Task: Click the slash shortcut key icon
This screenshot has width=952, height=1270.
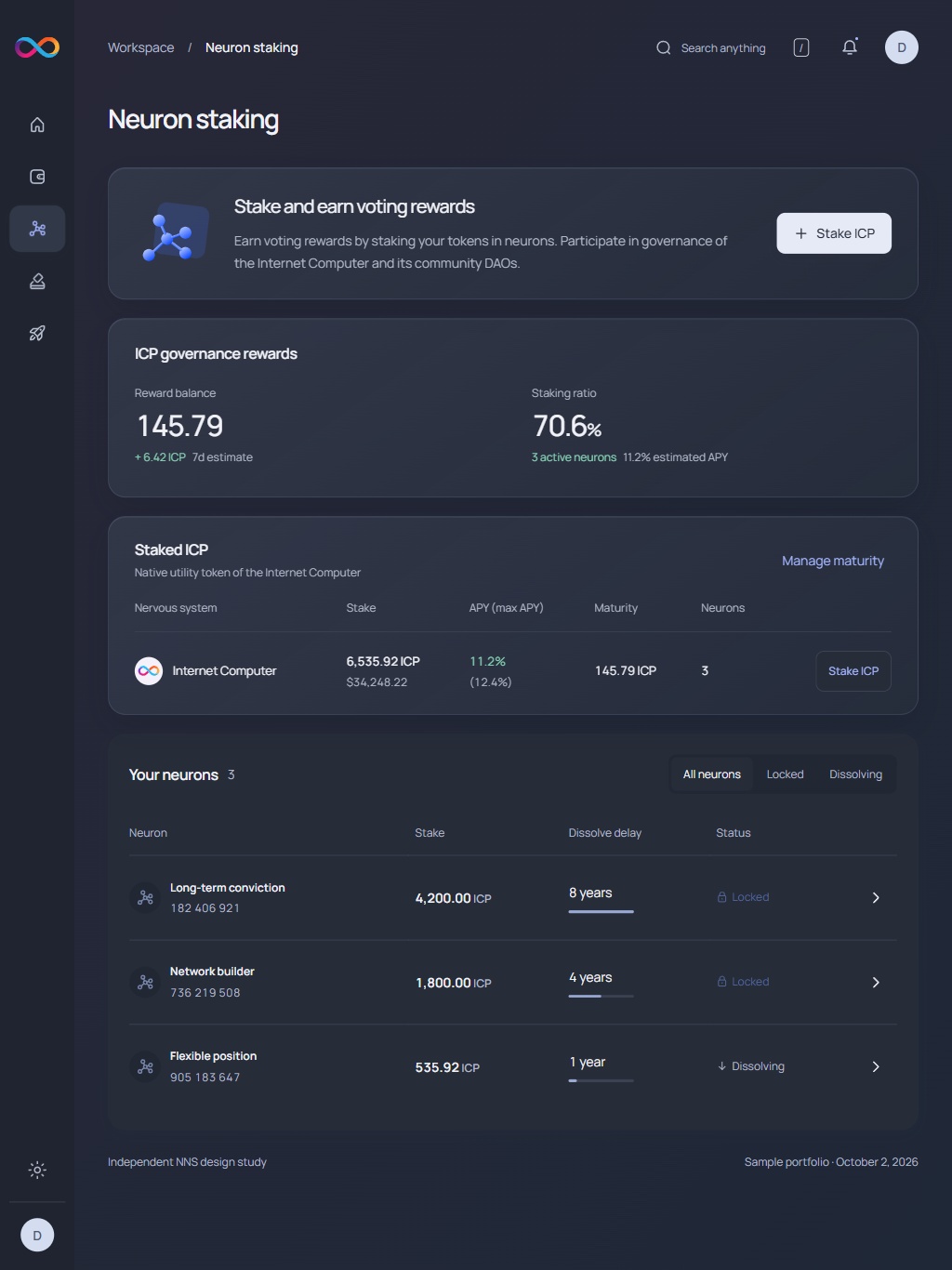Action: click(801, 47)
